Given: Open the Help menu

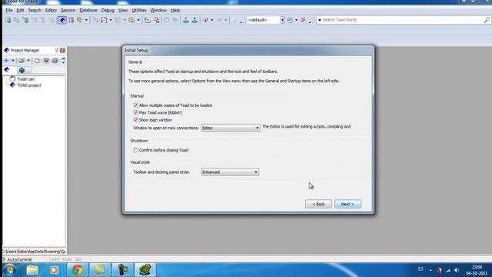Looking at the screenshot, I should 175,10.
